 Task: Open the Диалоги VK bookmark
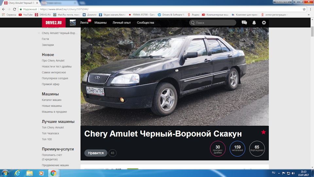click(90, 15)
